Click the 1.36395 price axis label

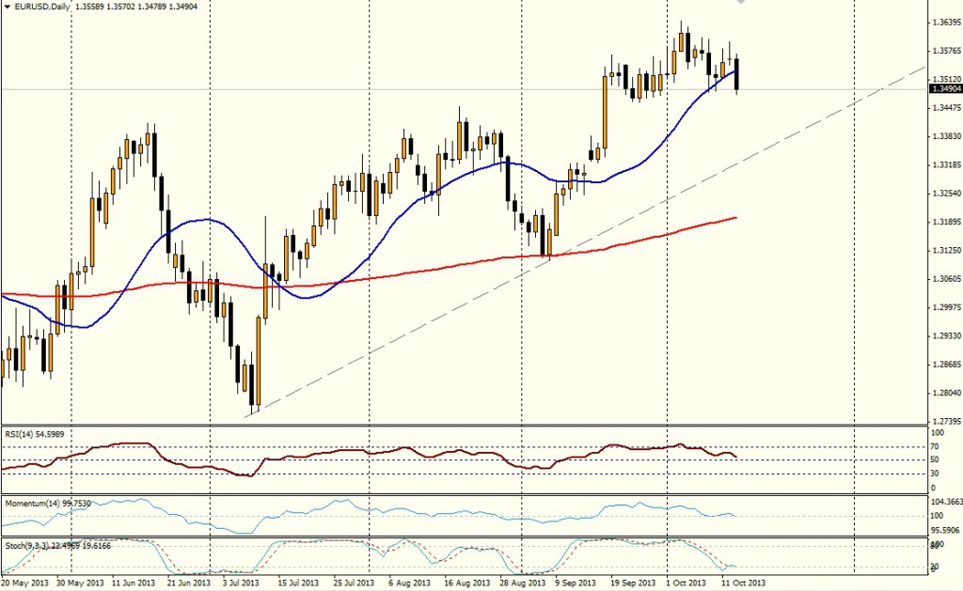point(944,22)
